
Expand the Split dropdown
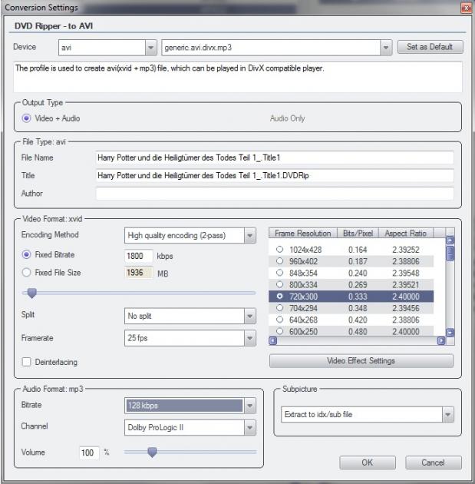point(249,316)
